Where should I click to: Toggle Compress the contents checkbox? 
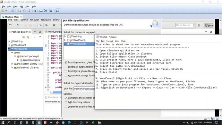pos(66,98)
